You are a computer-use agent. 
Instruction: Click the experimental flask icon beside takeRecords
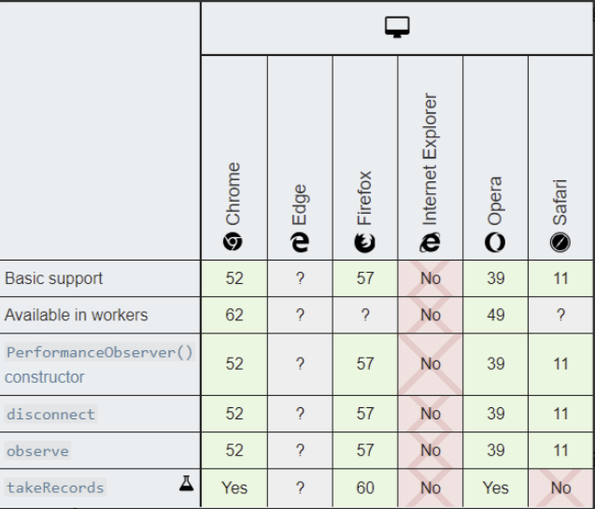(x=186, y=484)
